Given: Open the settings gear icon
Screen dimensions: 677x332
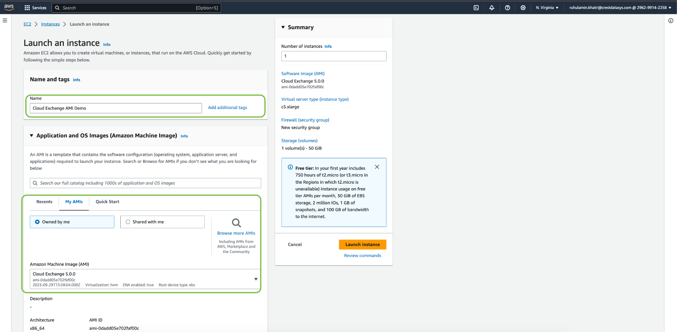Looking at the screenshot, I should [x=523, y=8].
